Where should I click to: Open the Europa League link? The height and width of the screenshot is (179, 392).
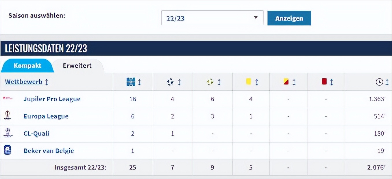[x=46, y=116]
